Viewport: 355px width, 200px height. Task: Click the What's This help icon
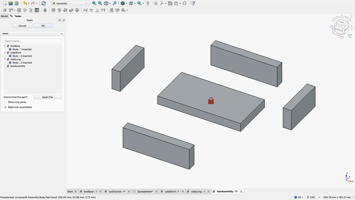[193, 3]
